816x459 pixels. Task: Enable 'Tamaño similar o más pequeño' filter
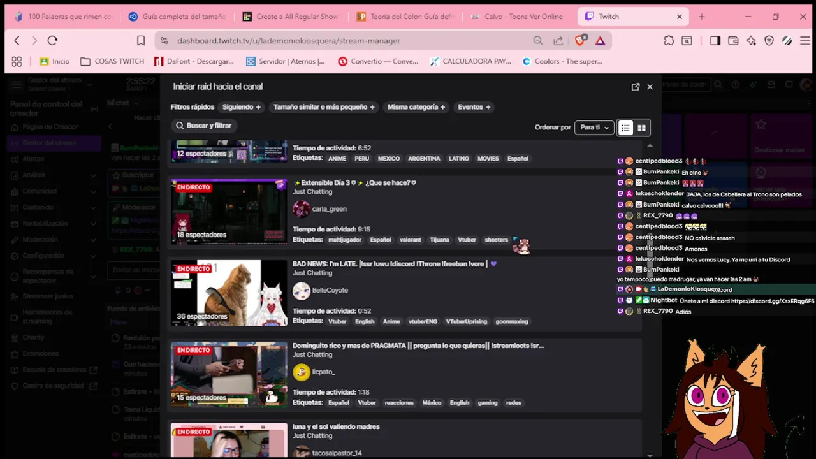pos(324,107)
